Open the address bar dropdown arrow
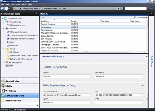This screenshot has width=155, height=111. [x=118, y=9]
